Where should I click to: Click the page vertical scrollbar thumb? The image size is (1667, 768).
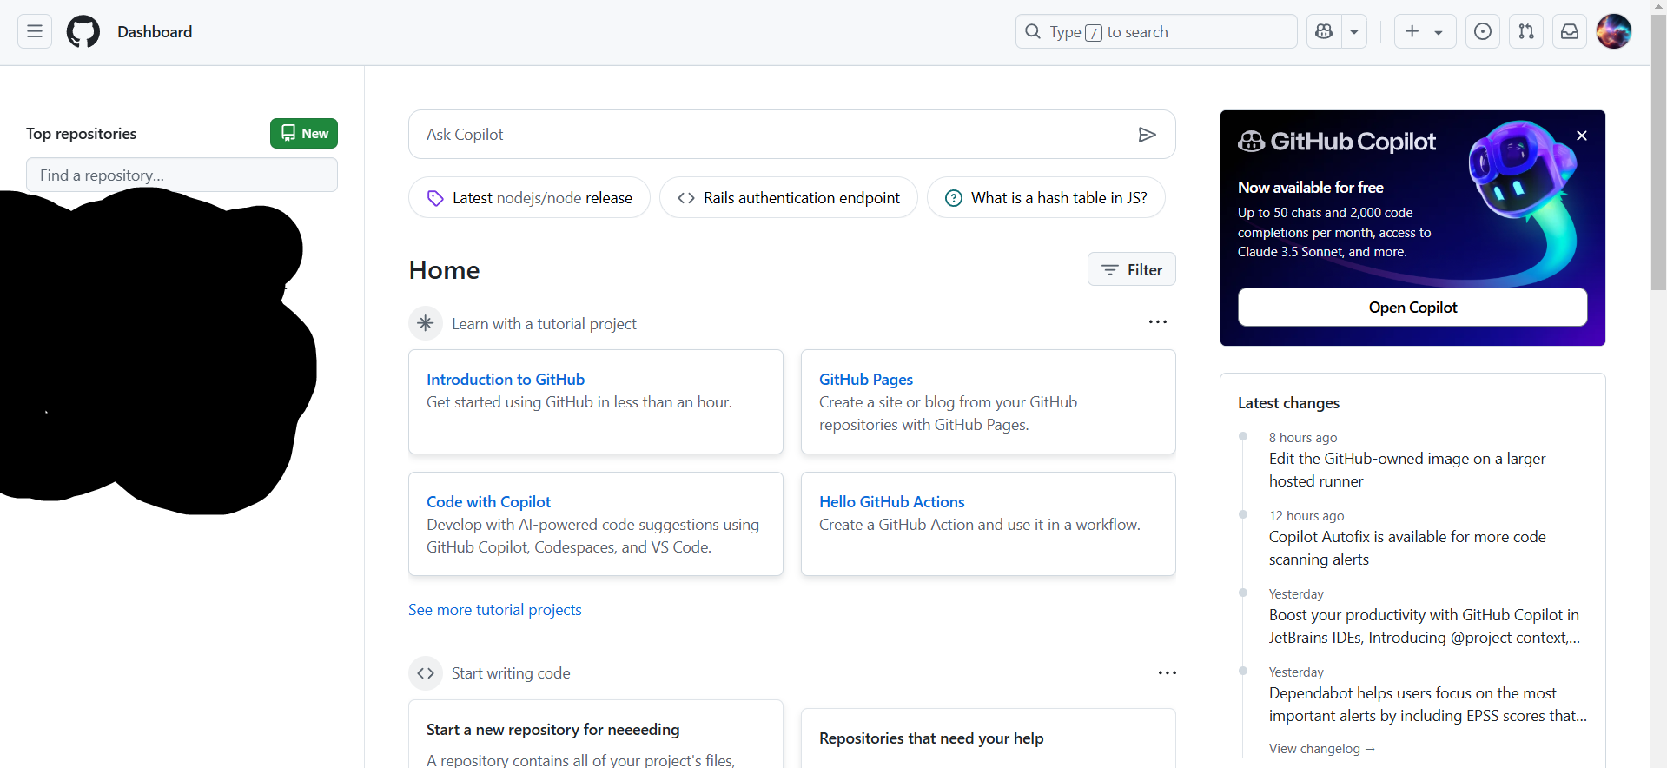coord(1658,152)
